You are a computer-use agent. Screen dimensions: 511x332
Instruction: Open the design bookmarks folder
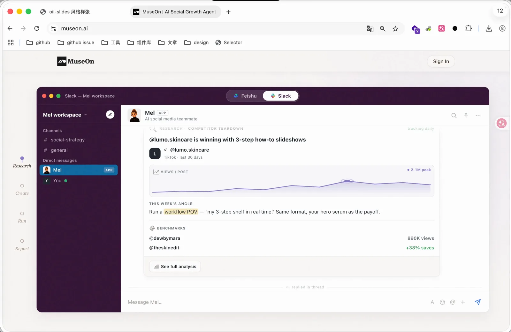click(196, 42)
